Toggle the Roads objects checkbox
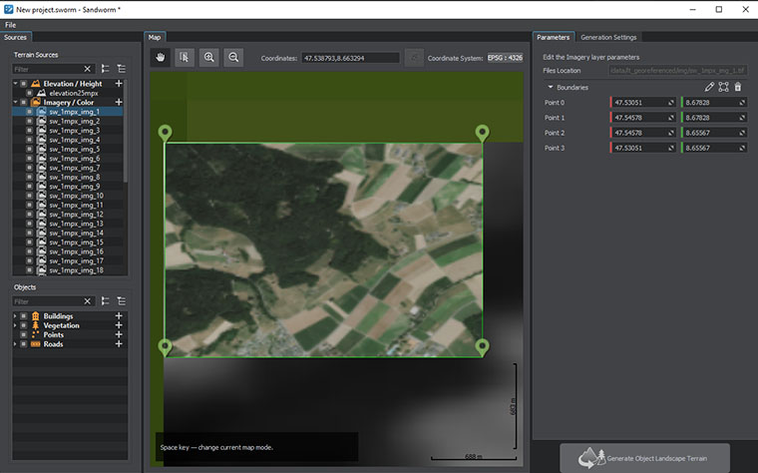This screenshot has width=758, height=473. tap(23, 344)
